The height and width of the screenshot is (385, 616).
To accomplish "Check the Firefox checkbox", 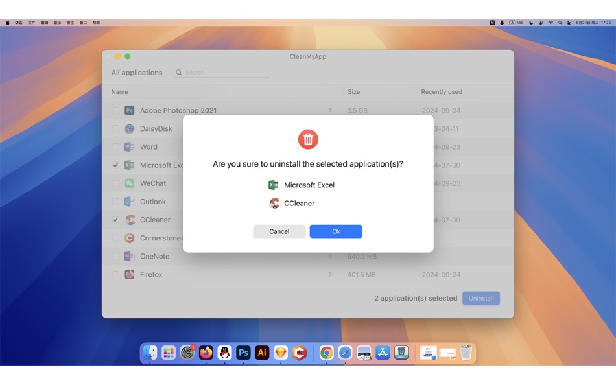I will 115,274.
